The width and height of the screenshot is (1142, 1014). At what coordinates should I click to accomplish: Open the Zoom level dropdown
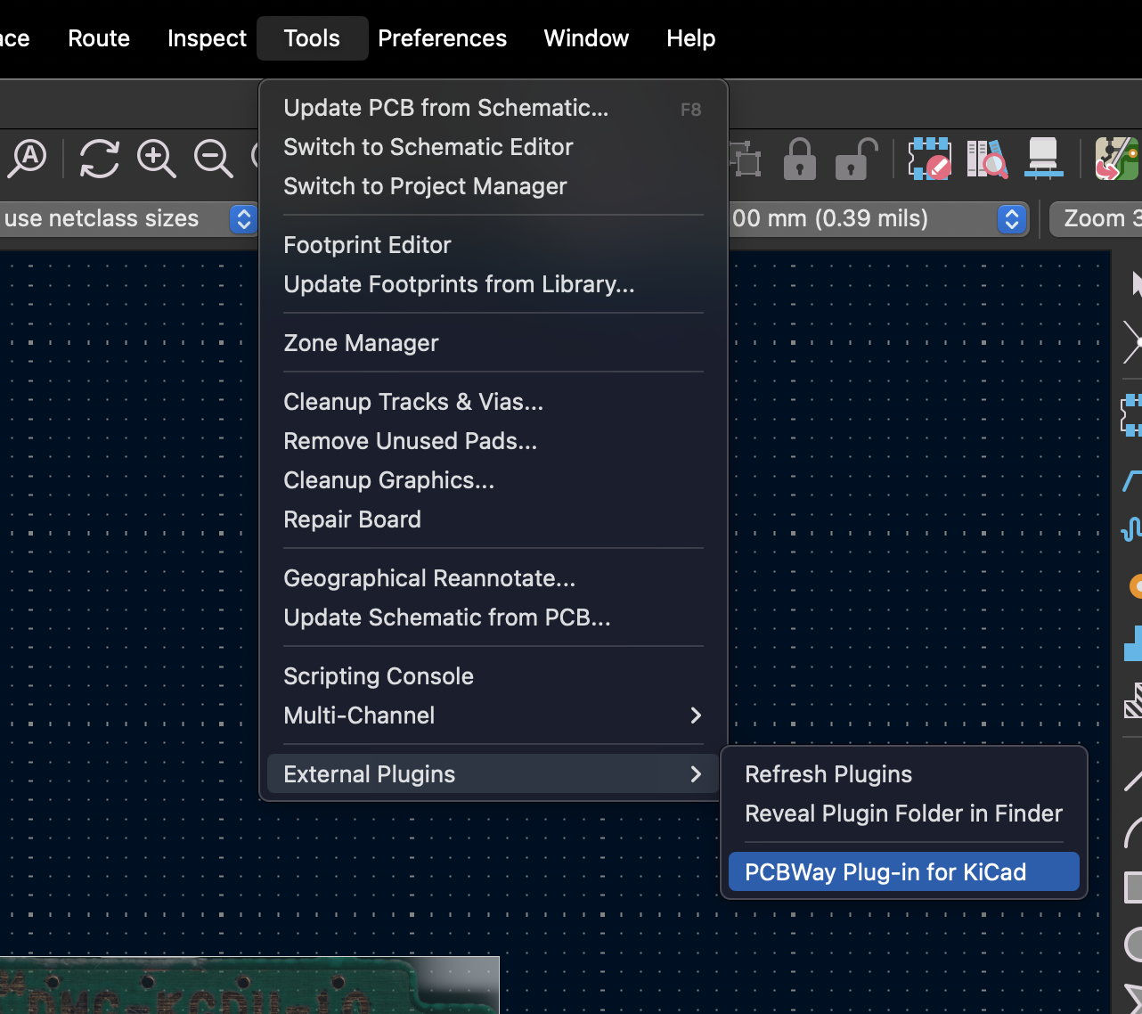[1096, 218]
